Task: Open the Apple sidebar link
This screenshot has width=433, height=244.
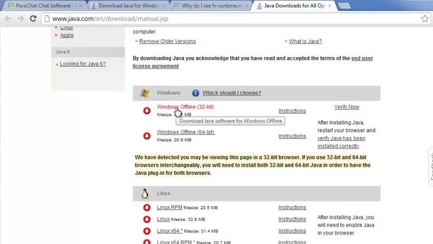Action: click(x=67, y=35)
